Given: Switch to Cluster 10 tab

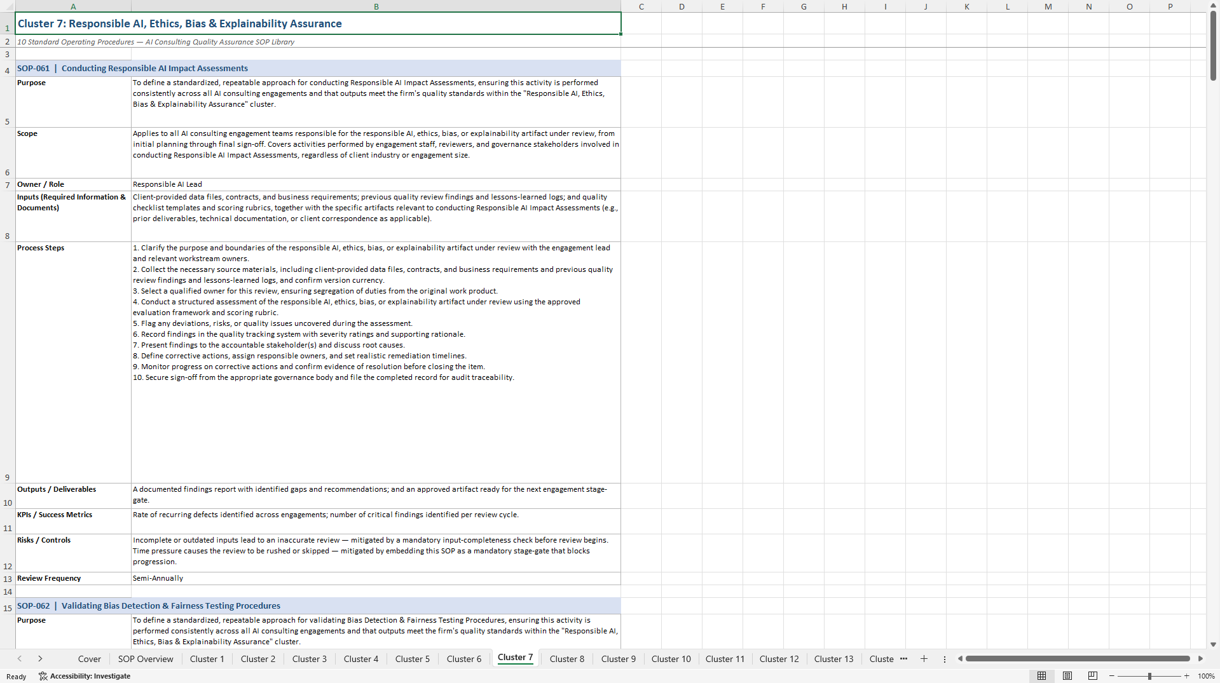Looking at the screenshot, I should (671, 659).
